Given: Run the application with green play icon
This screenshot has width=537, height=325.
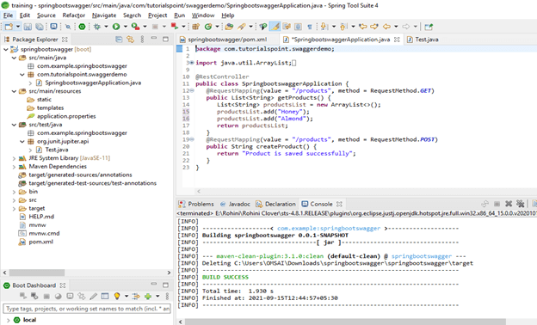Looking at the screenshot, I should 116,27.
